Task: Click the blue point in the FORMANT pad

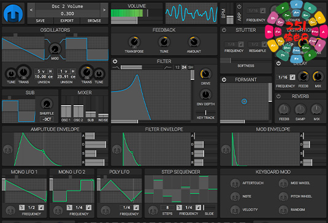Action: [244, 101]
